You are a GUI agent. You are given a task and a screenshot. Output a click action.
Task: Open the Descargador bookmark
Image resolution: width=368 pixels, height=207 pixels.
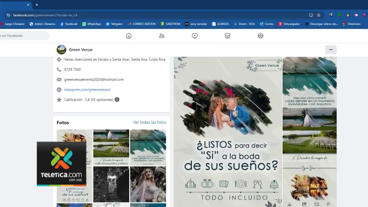(x=289, y=24)
